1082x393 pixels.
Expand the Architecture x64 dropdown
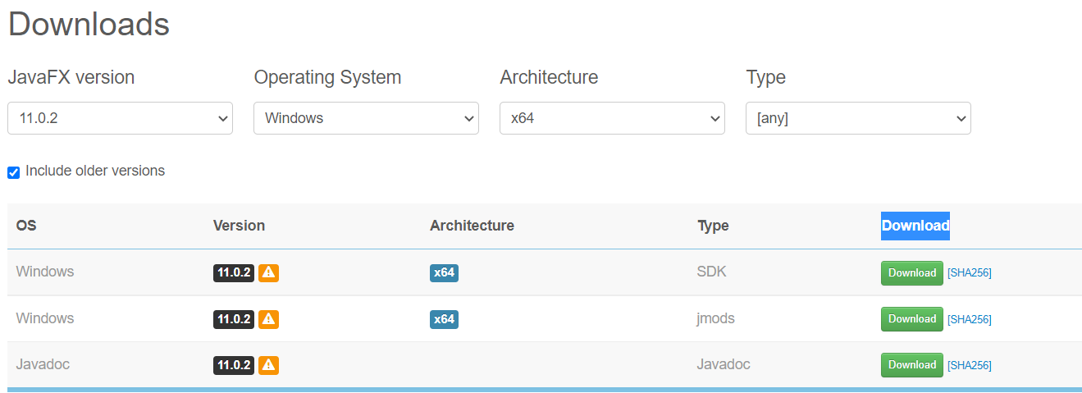pos(612,118)
